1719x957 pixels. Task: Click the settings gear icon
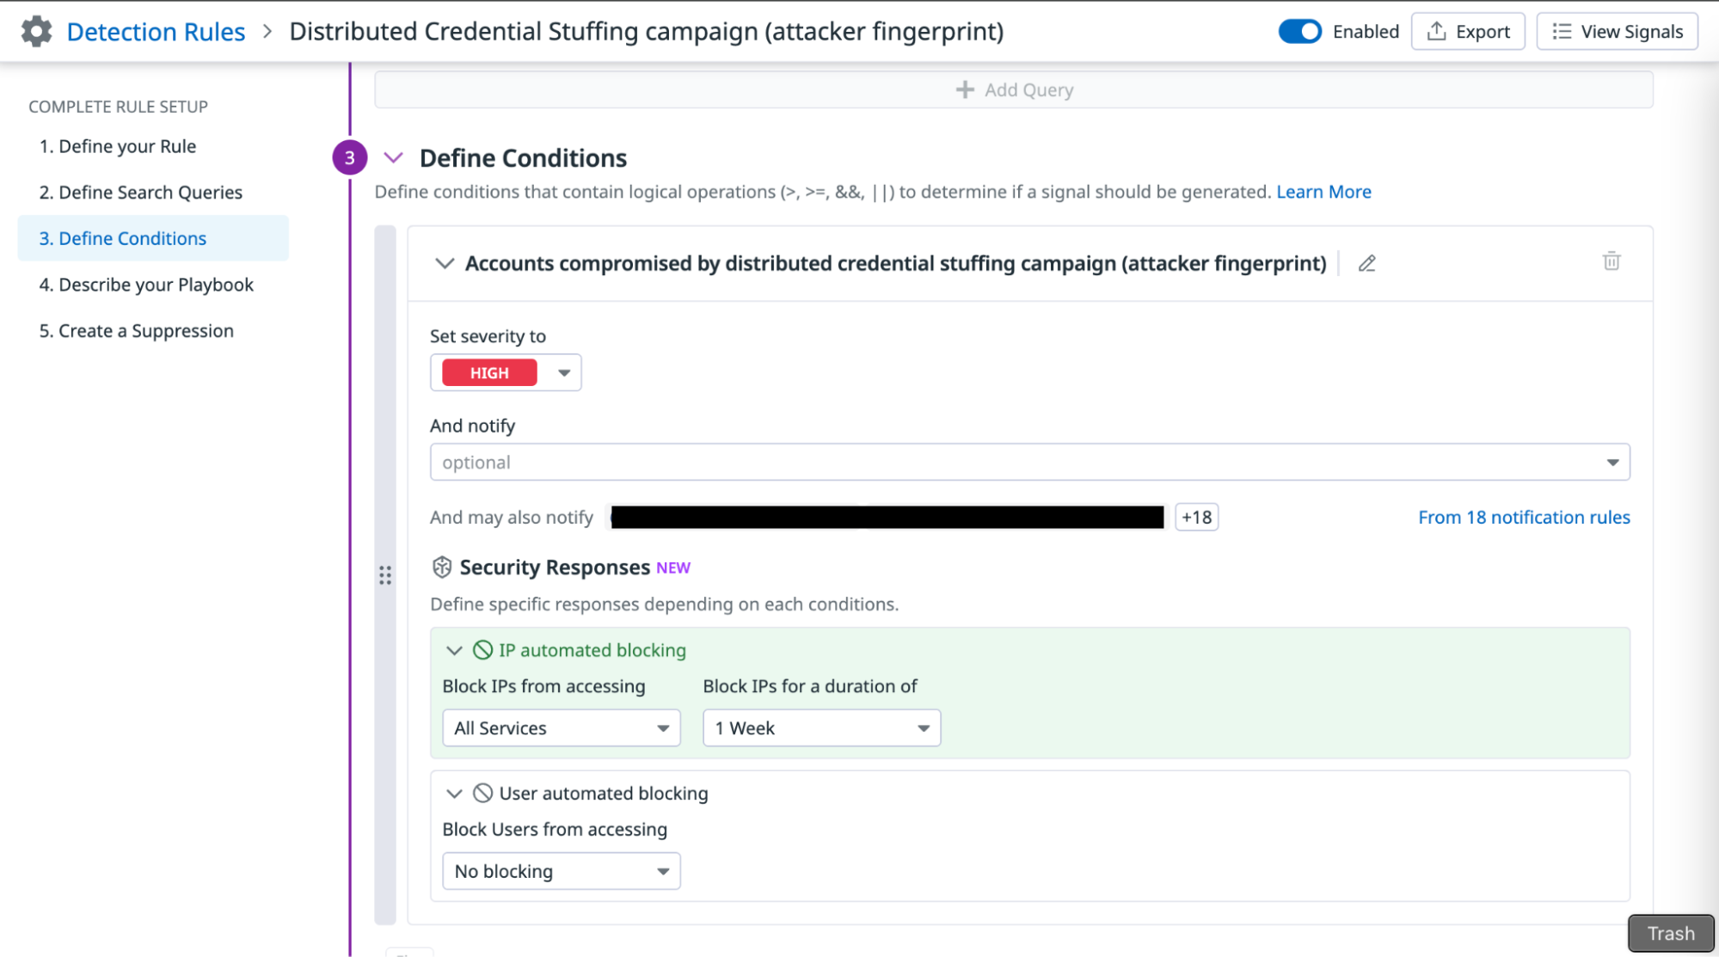[36, 32]
